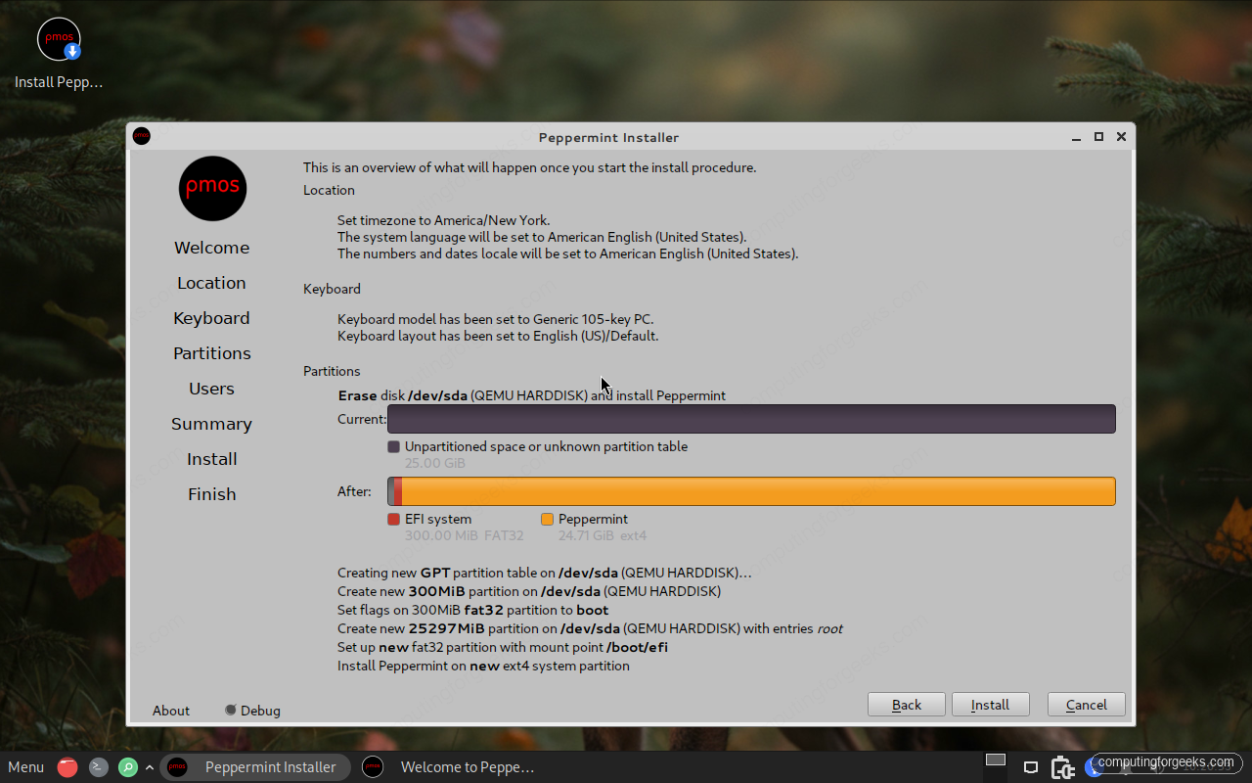Select the Summary step in sidebar
1252x783 pixels.
point(212,424)
